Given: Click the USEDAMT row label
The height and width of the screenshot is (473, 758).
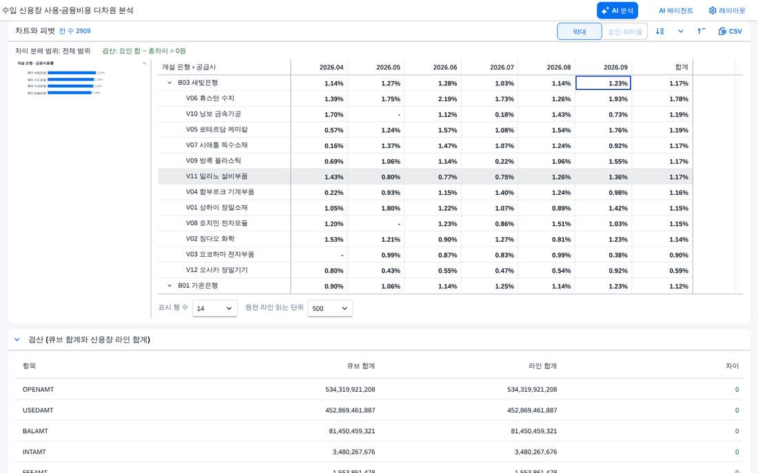Looking at the screenshot, I should click(x=38, y=410).
